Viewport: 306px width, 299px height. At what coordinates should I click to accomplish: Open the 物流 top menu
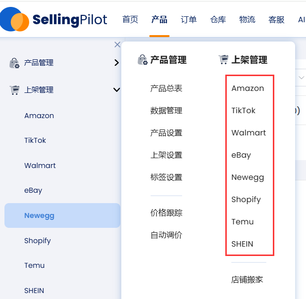click(x=247, y=20)
